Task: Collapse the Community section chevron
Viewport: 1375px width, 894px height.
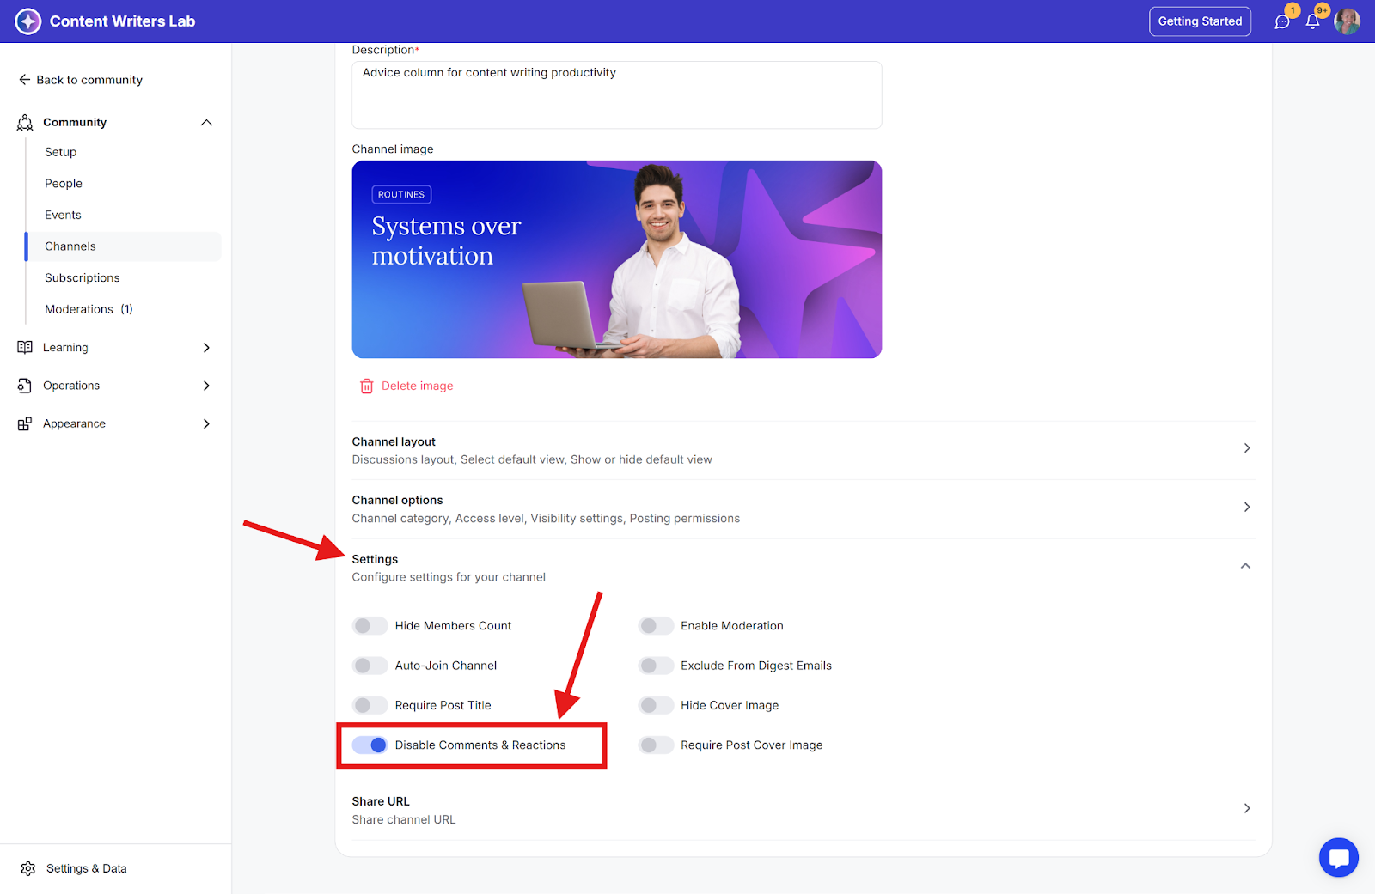Action: pos(206,123)
